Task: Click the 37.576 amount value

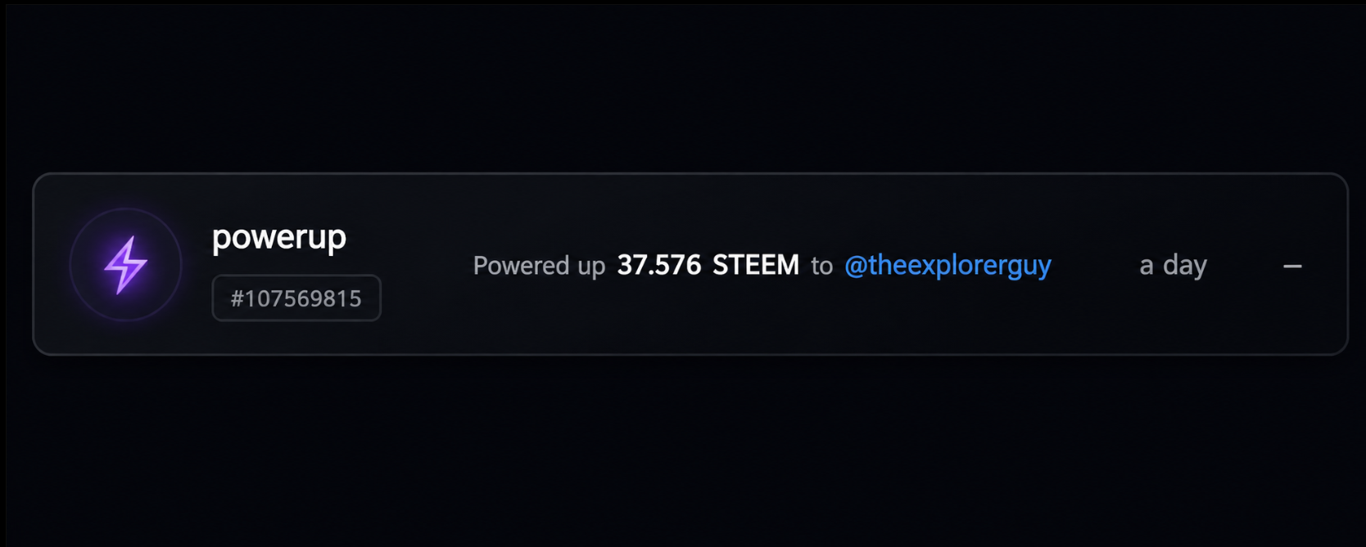Action: pos(659,265)
